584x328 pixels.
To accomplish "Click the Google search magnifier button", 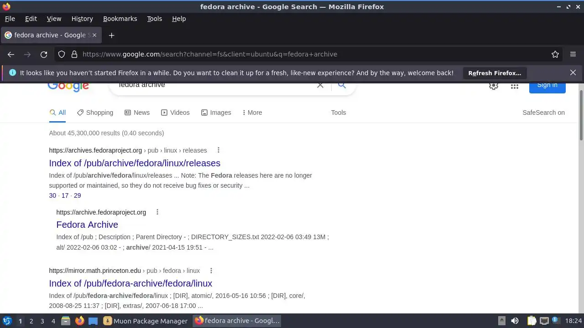I will click(342, 85).
